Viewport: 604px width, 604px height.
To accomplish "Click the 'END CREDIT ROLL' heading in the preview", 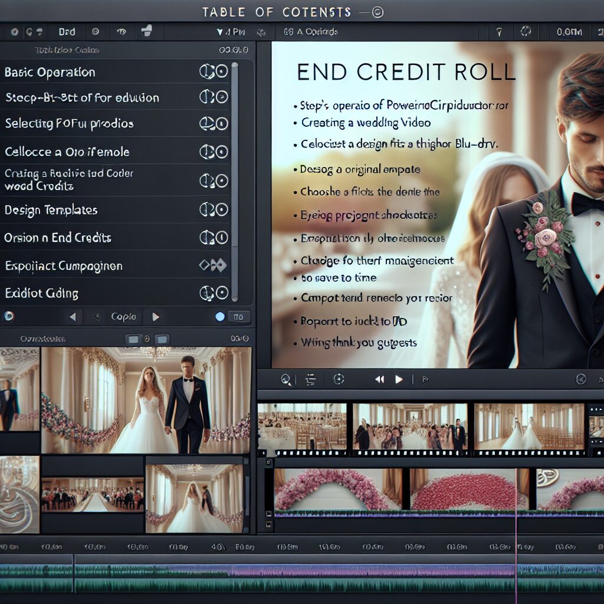I will click(x=406, y=71).
